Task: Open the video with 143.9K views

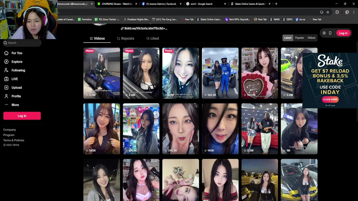Action: (x=260, y=73)
